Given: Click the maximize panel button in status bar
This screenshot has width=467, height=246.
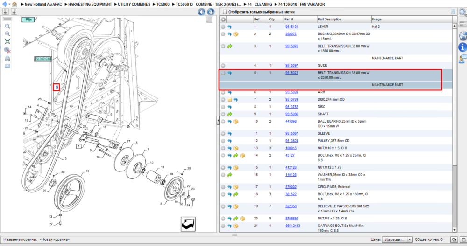Looking at the screenshot, I should pos(463,239).
